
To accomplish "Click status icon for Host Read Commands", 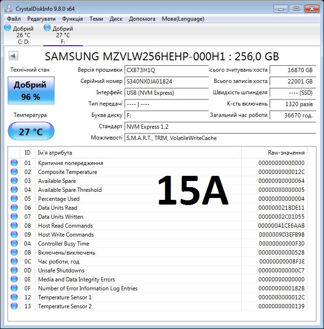I will [14, 225].
